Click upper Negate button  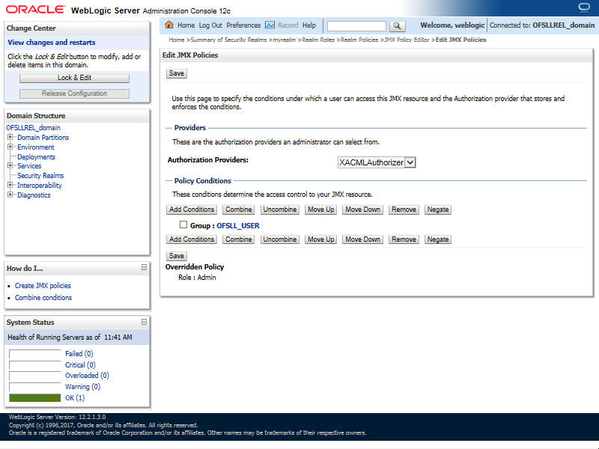pyautogui.click(x=438, y=210)
